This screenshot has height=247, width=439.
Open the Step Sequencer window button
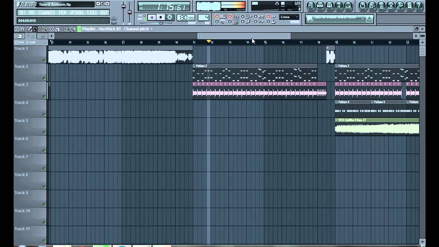coord(320,5)
